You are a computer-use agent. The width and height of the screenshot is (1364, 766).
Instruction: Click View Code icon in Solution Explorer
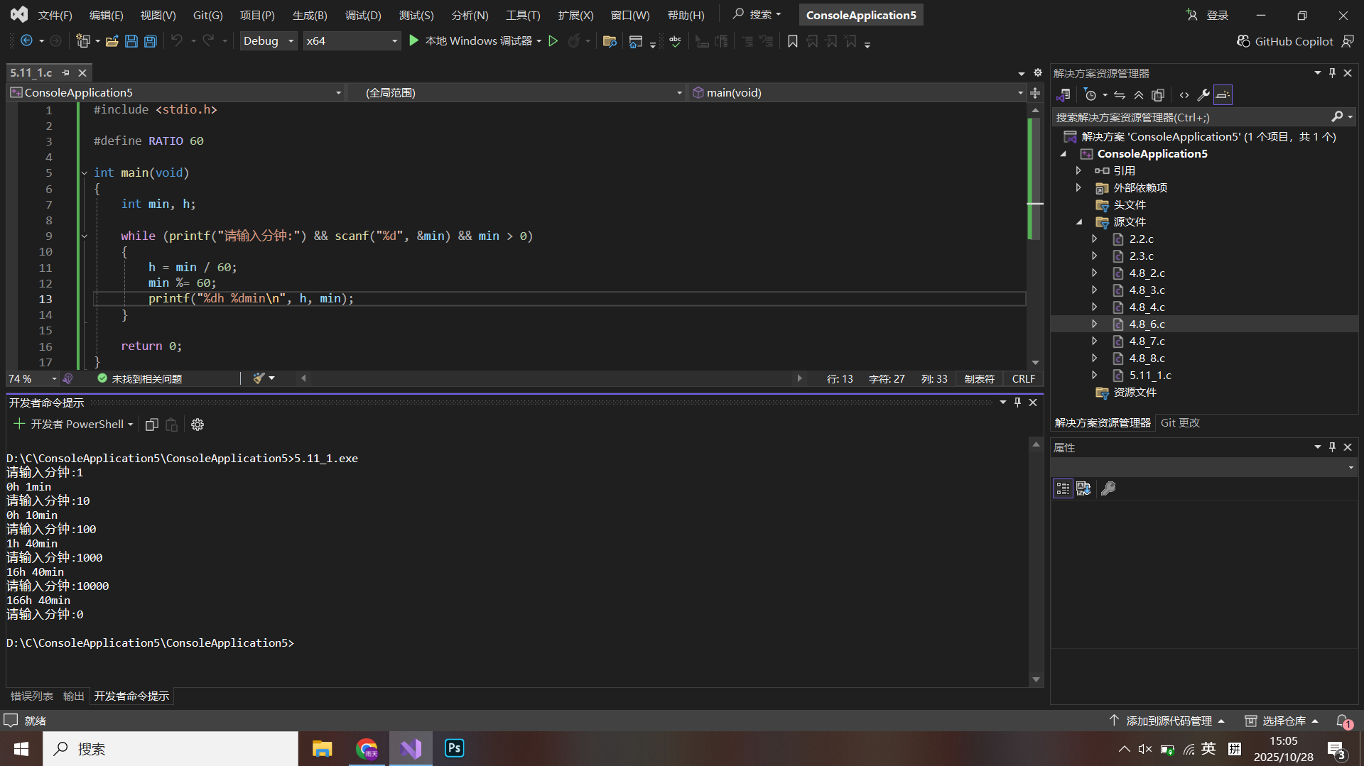pyautogui.click(x=1184, y=95)
